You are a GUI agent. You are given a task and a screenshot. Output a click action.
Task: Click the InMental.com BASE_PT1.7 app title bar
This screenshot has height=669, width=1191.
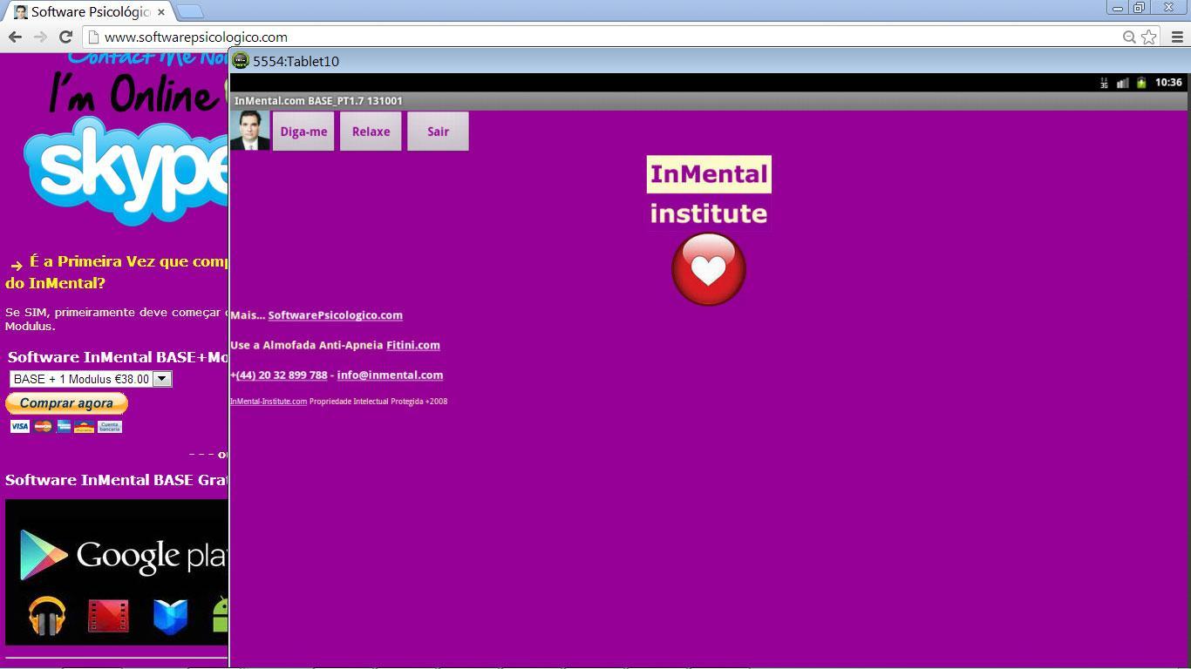click(x=710, y=101)
